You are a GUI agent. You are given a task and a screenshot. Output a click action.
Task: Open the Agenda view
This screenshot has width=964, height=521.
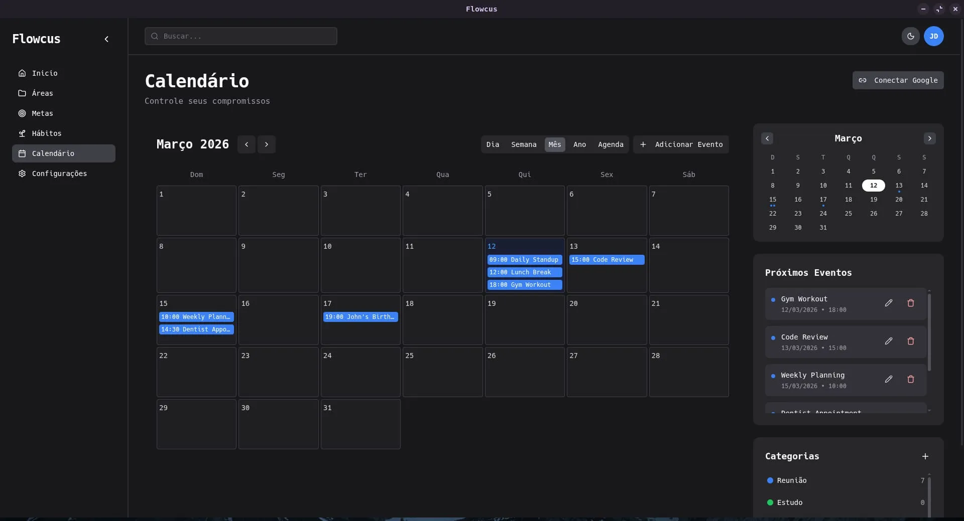pyautogui.click(x=611, y=144)
